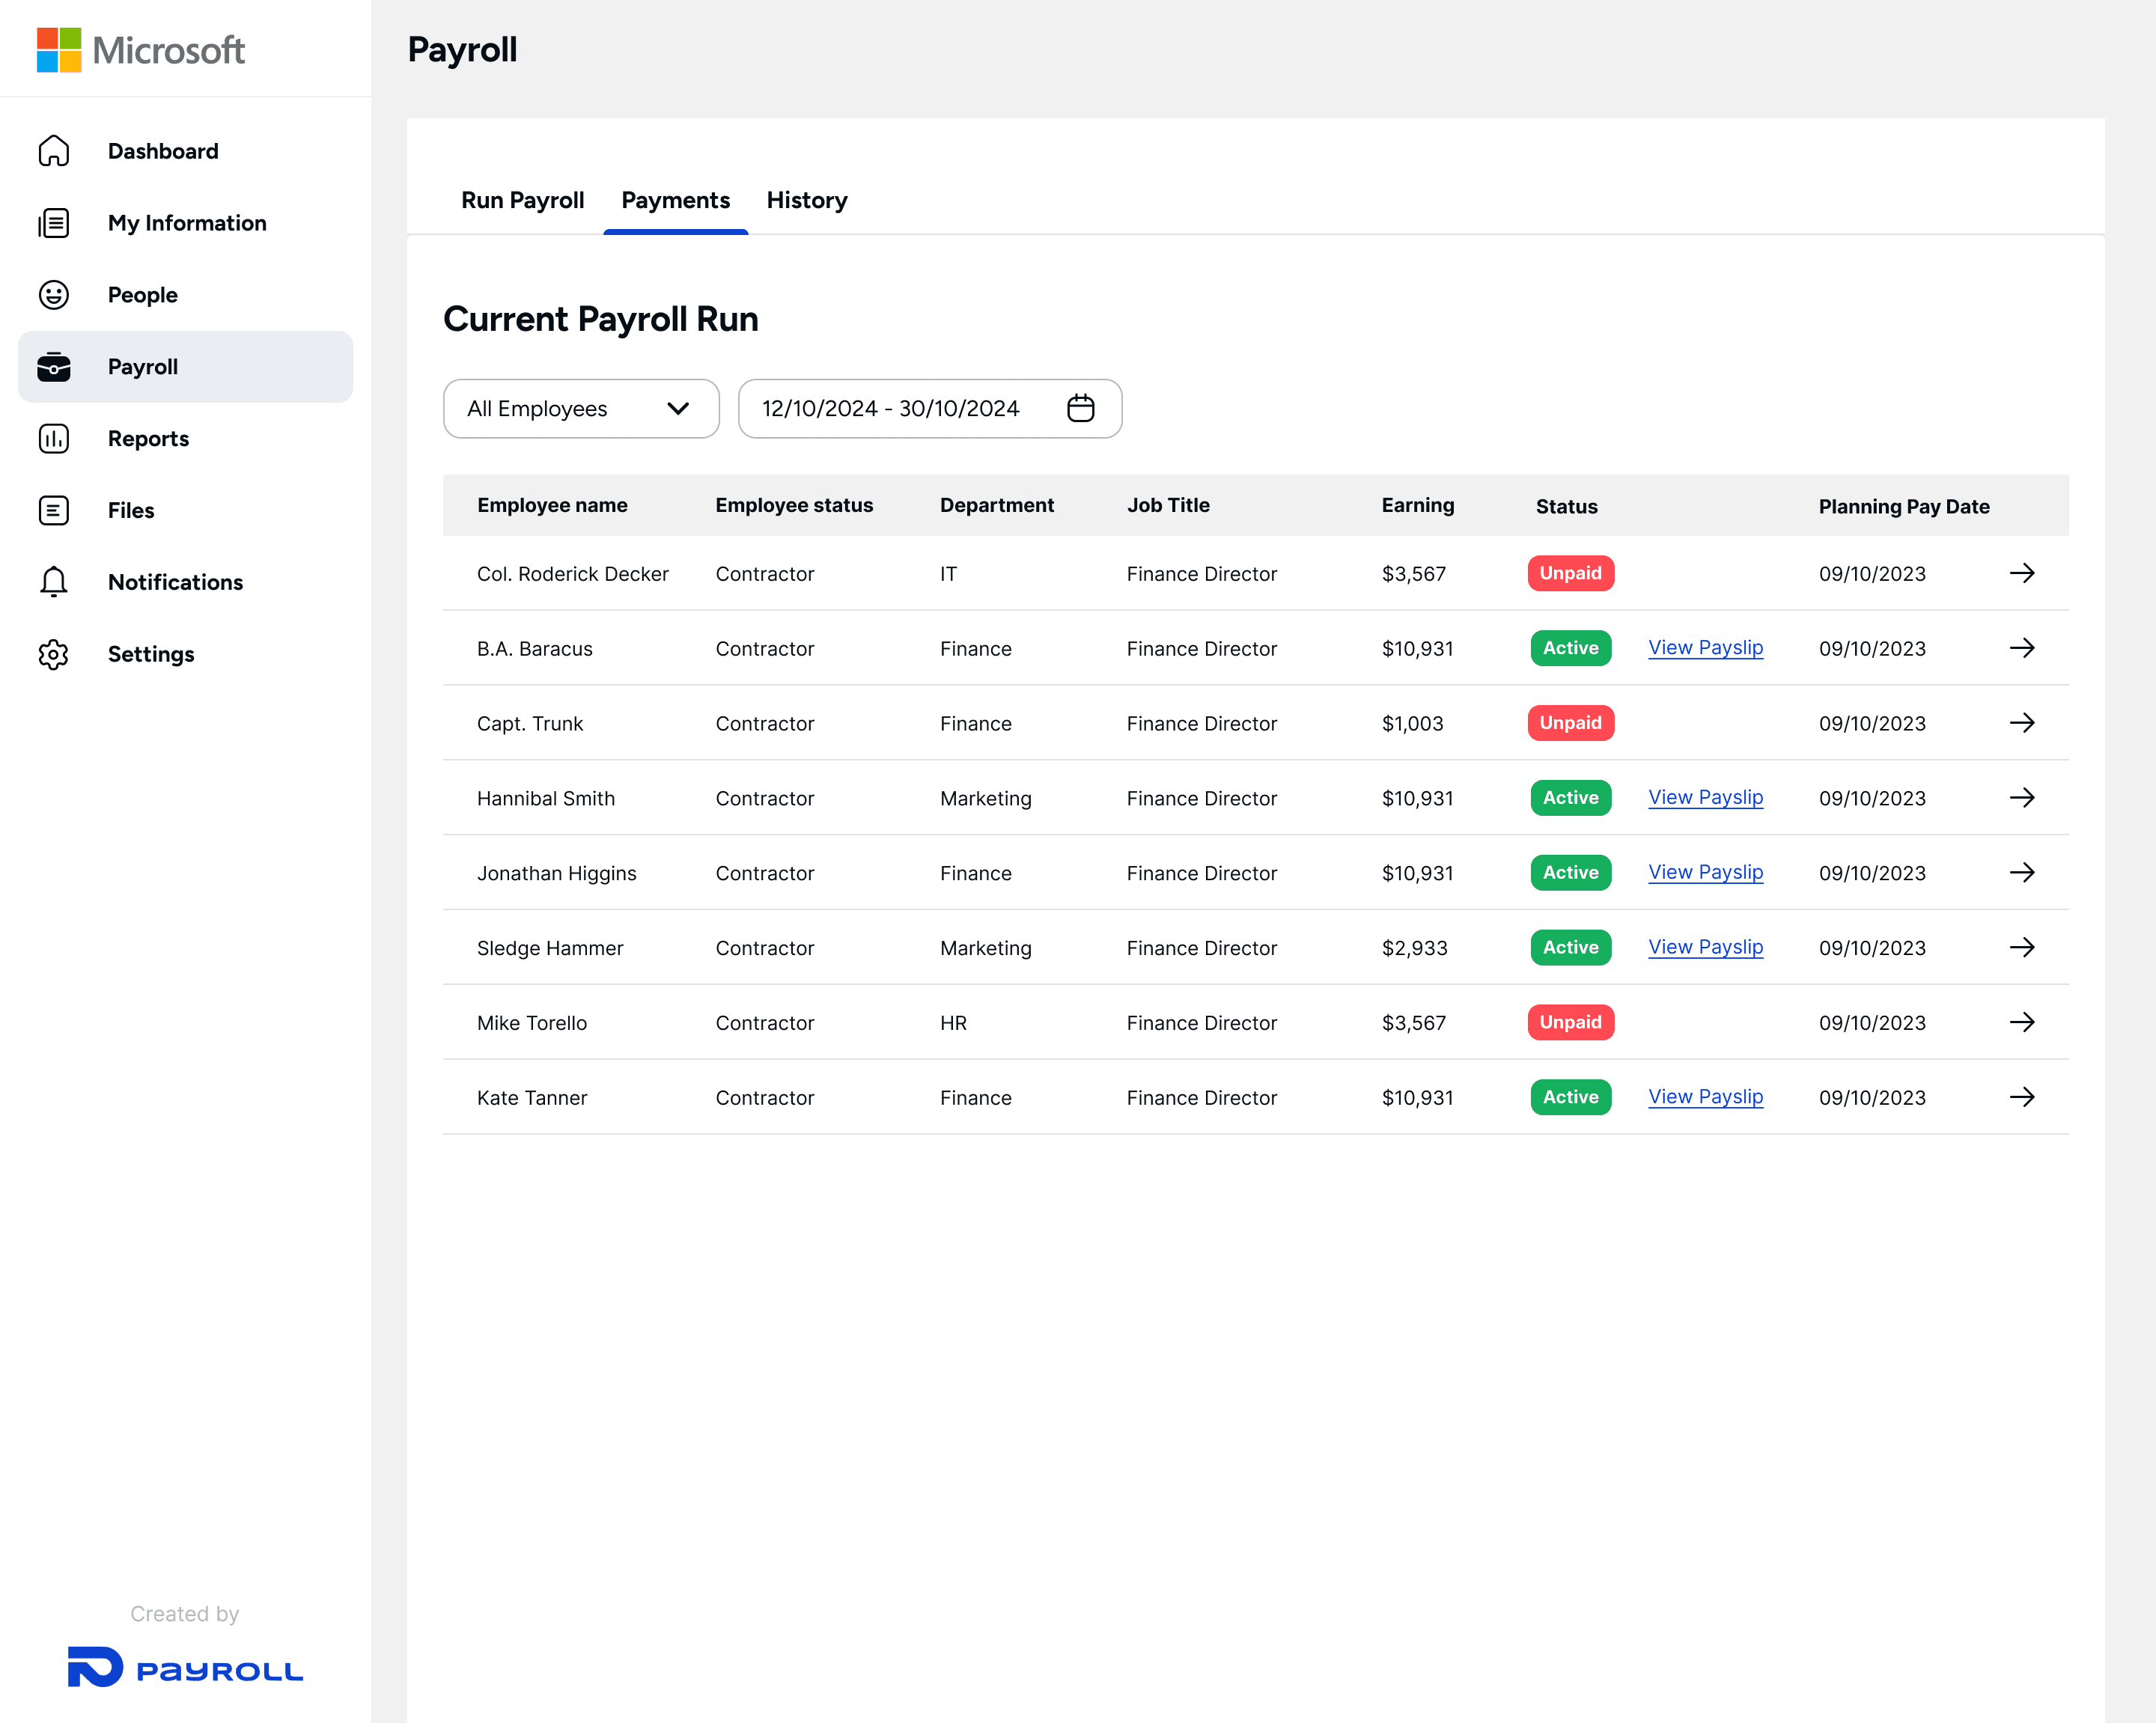This screenshot has height=1723, width=2156.
Task: Open row arrow for Col. Roderick Decker
Action: (2022, 573)
